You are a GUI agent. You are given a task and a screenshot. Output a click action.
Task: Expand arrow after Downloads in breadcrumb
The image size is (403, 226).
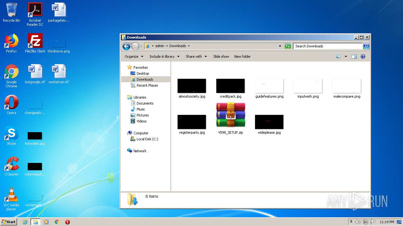pos(189,46)
